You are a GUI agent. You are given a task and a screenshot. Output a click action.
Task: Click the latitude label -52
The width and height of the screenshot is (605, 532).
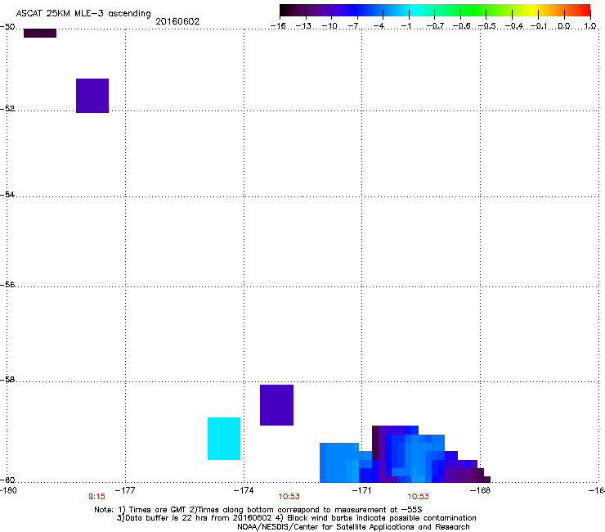[x=7, y=109]
